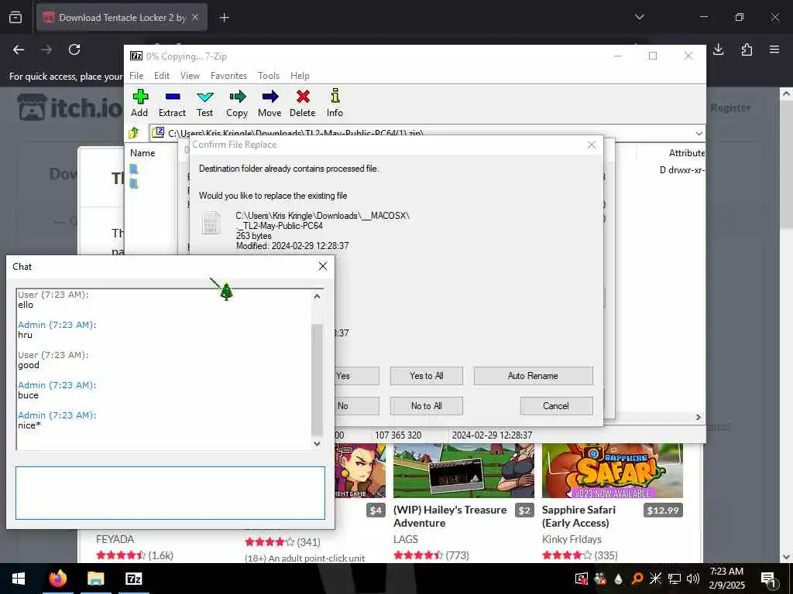Open the View menu in 7-Zip
This screenshot has width=793, height=594.
[190, 75]
